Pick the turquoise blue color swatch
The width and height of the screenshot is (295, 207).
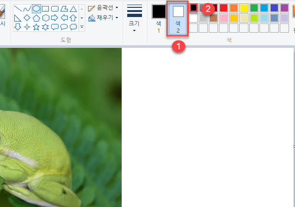click(x=264, y=8)
